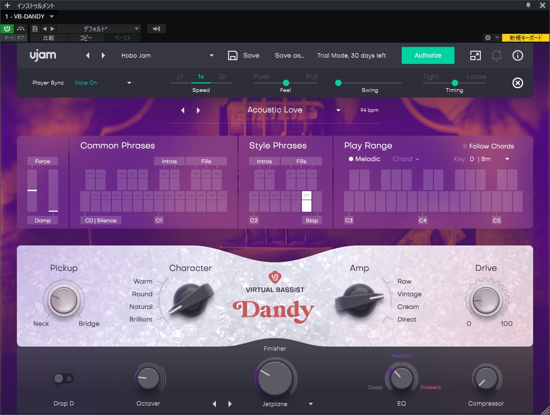Open the Player Sync Note On dropdown
Image resolution: width=550 pixels, height=415 pixels.
129,83
